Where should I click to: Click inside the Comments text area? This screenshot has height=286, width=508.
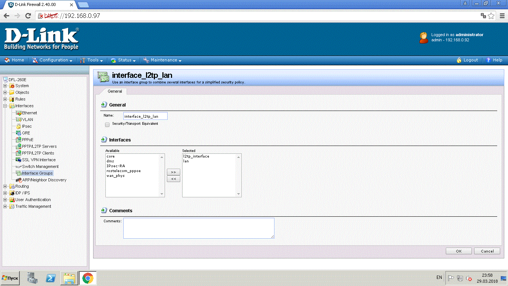(199, 228)
